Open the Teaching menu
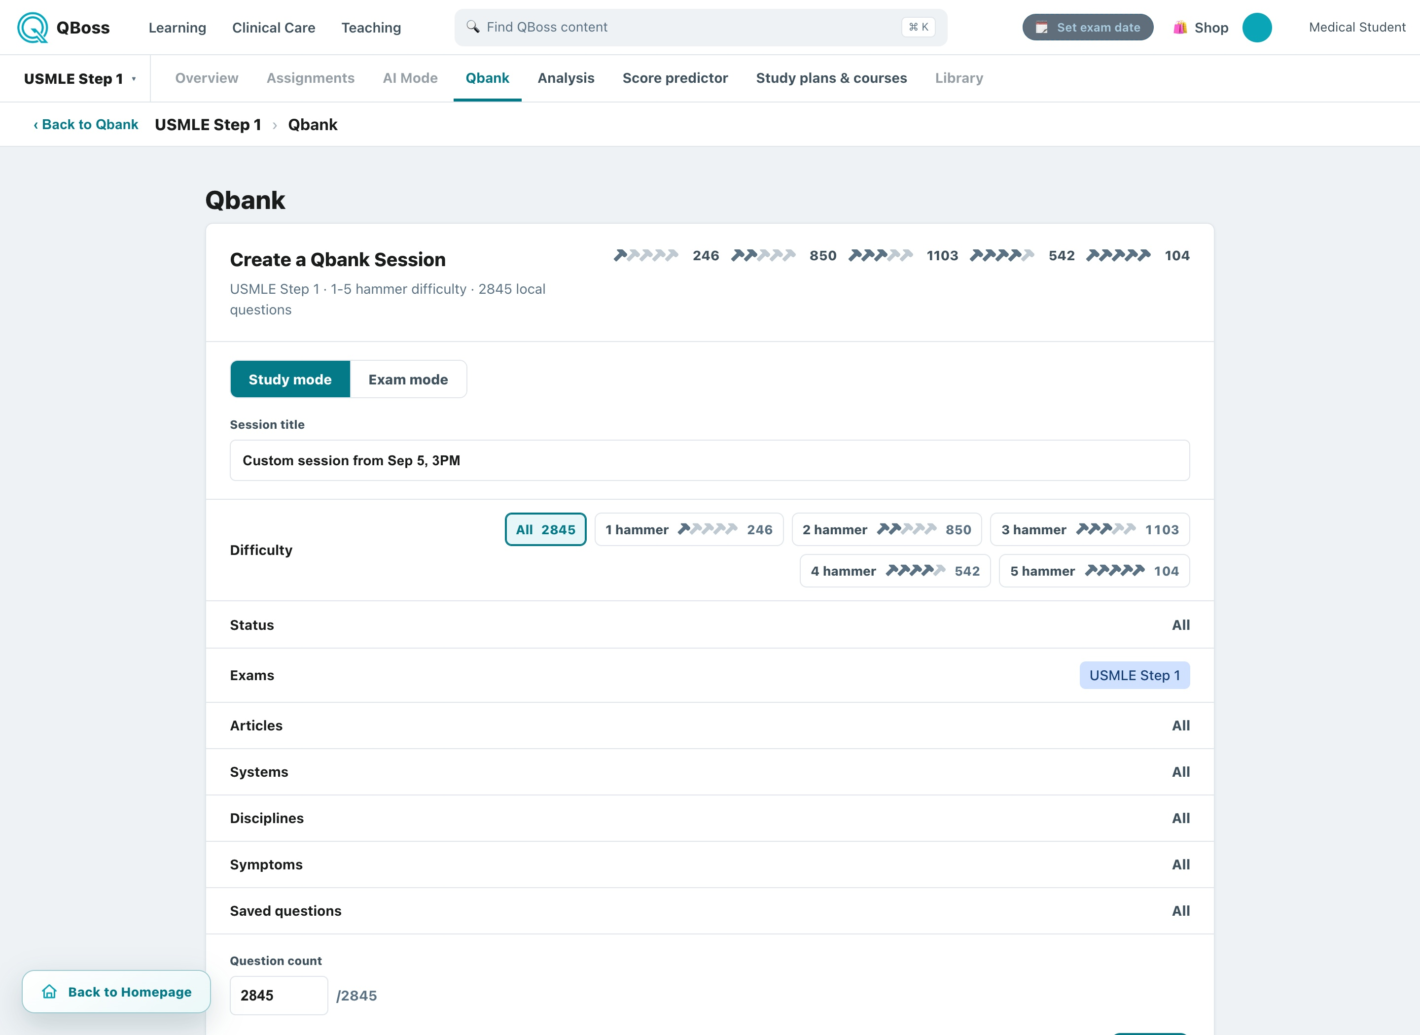 pos(371,28)
